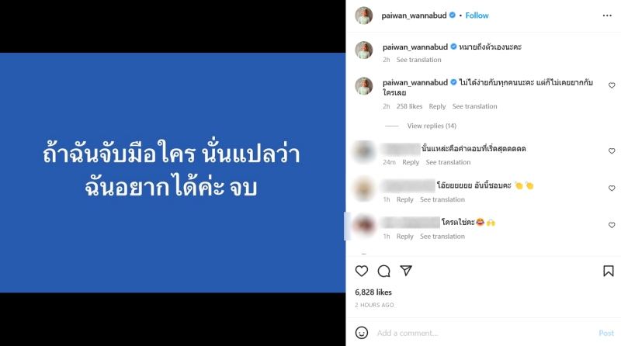
Task: Like the comment with 258 likes
Action: click(612, 85)
